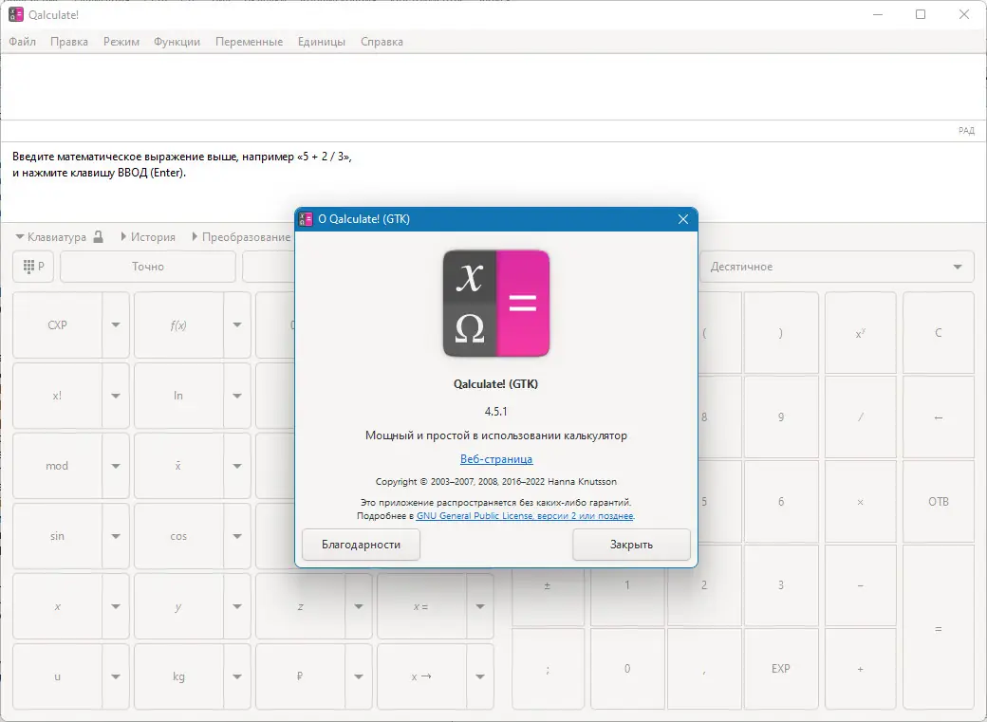Open the Единицы menu
Screen dimensions: 987x722
click(x=322, y=42)
